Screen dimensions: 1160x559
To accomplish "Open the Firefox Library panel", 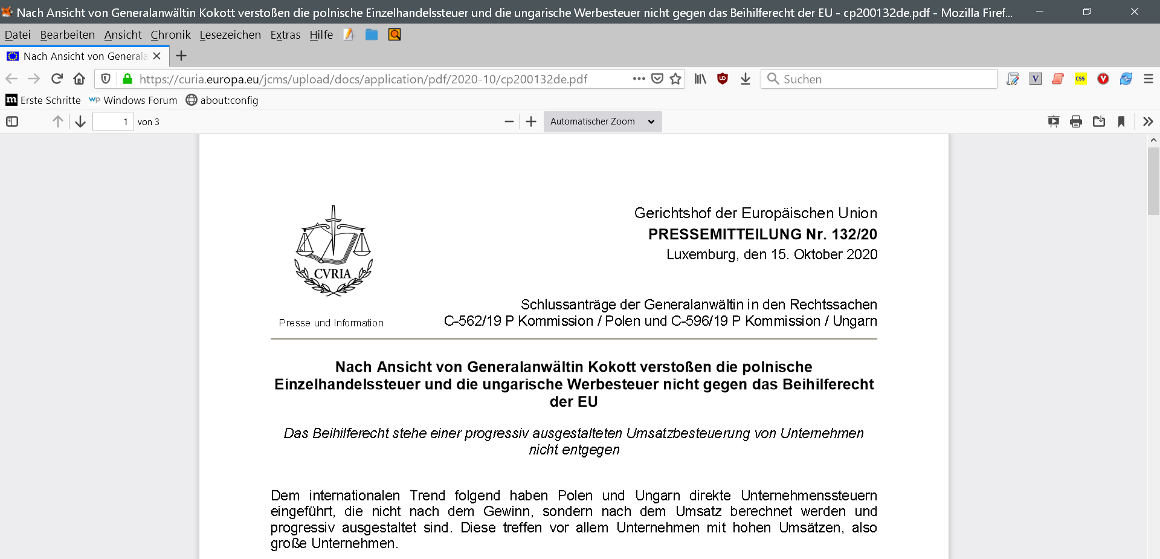I will pos(700,79).
